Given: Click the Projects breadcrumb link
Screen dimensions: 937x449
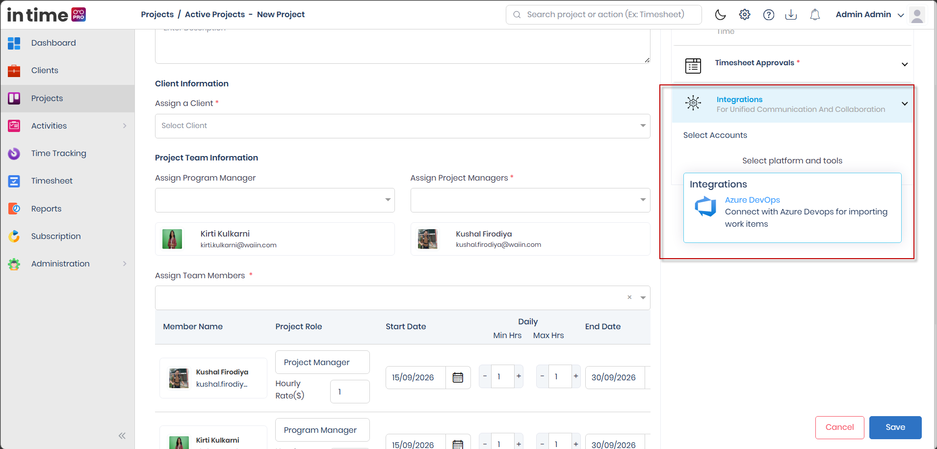Looking at the screenshot, I should click(x=157, y=15).
